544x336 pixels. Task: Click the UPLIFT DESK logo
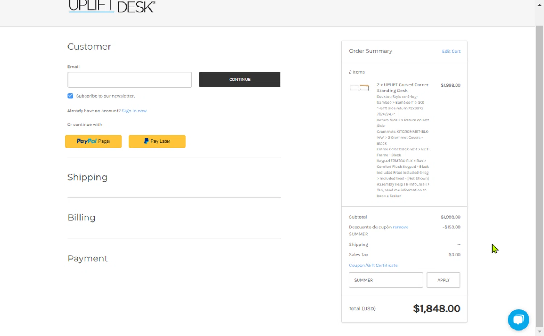click(112, 7)
